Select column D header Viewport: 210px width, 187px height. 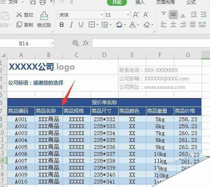pyautogui.click(x=104, y=55)
